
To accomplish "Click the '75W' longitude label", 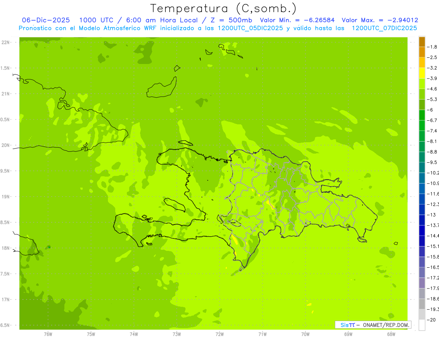I will pos(91,334).
